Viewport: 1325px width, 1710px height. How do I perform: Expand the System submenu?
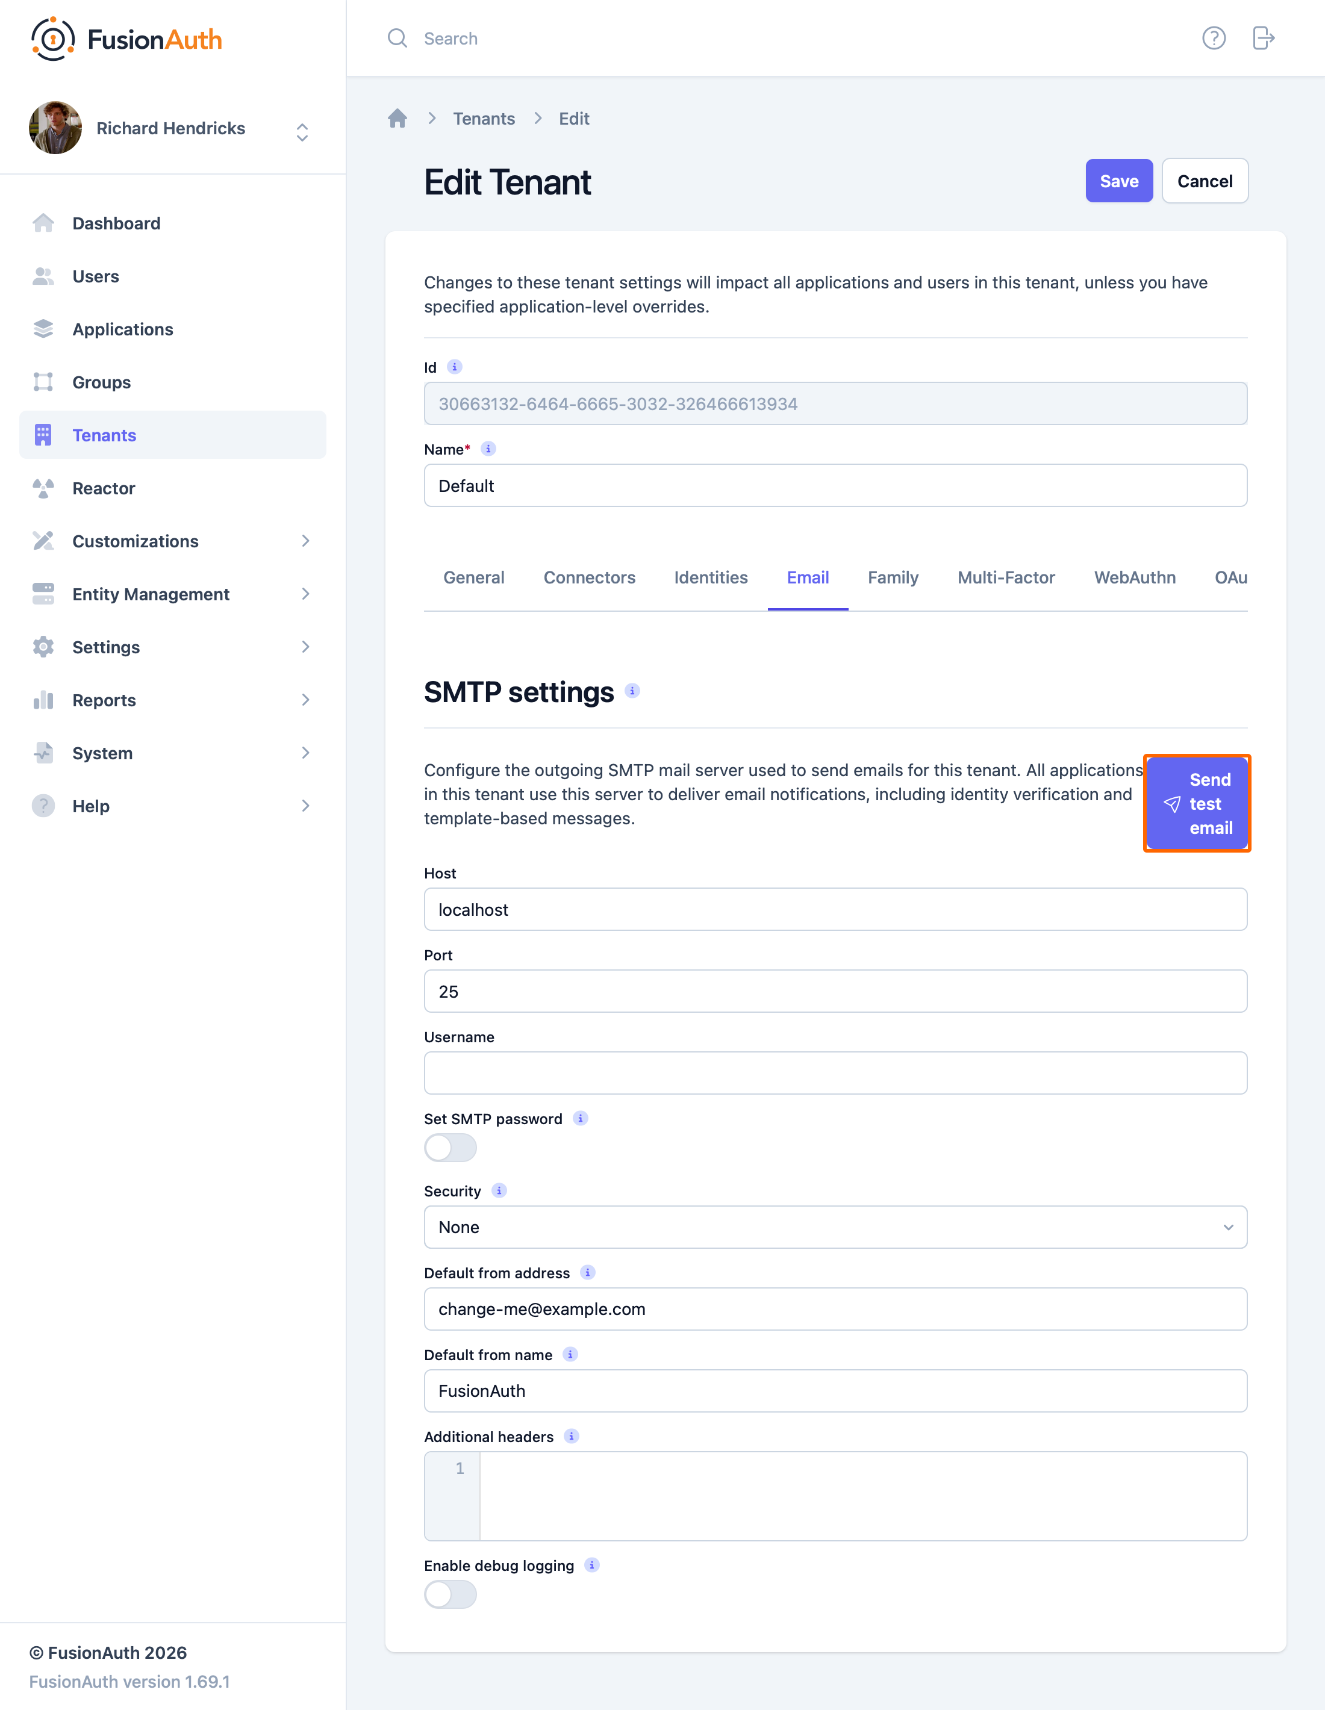[172, 753]
